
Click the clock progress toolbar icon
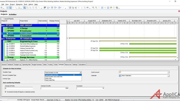[x=73, y=8]
